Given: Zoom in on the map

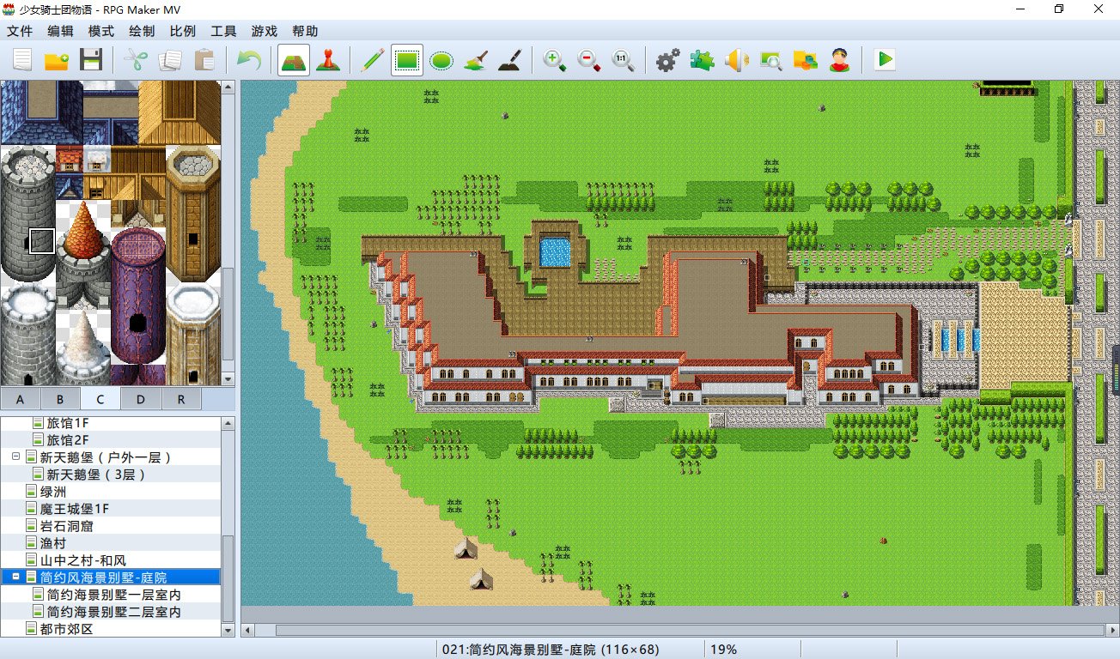Looking at the screenshot, I should [554, 60].
